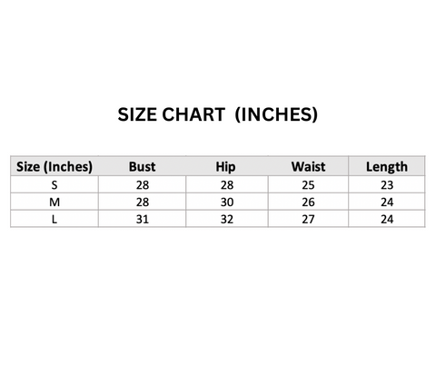Screen dimensions: 436x365
Task: Select the Length column header
Action: (387, 167)
